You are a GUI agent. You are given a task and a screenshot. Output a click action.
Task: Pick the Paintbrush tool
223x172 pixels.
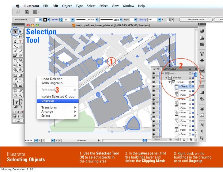pyautogui.click(x=15, y=51)
